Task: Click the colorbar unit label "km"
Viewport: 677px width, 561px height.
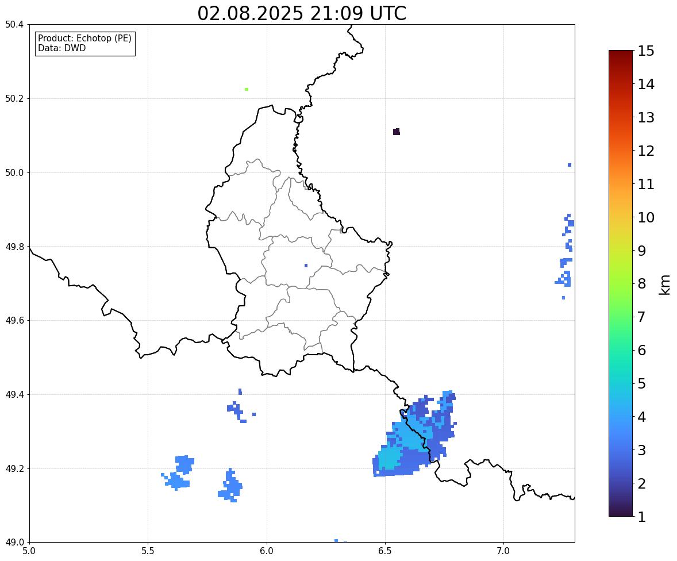Action: [666, 285]
